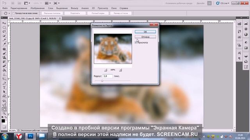
Task: Open the Masks panel icon
Action: pos(246,48)
